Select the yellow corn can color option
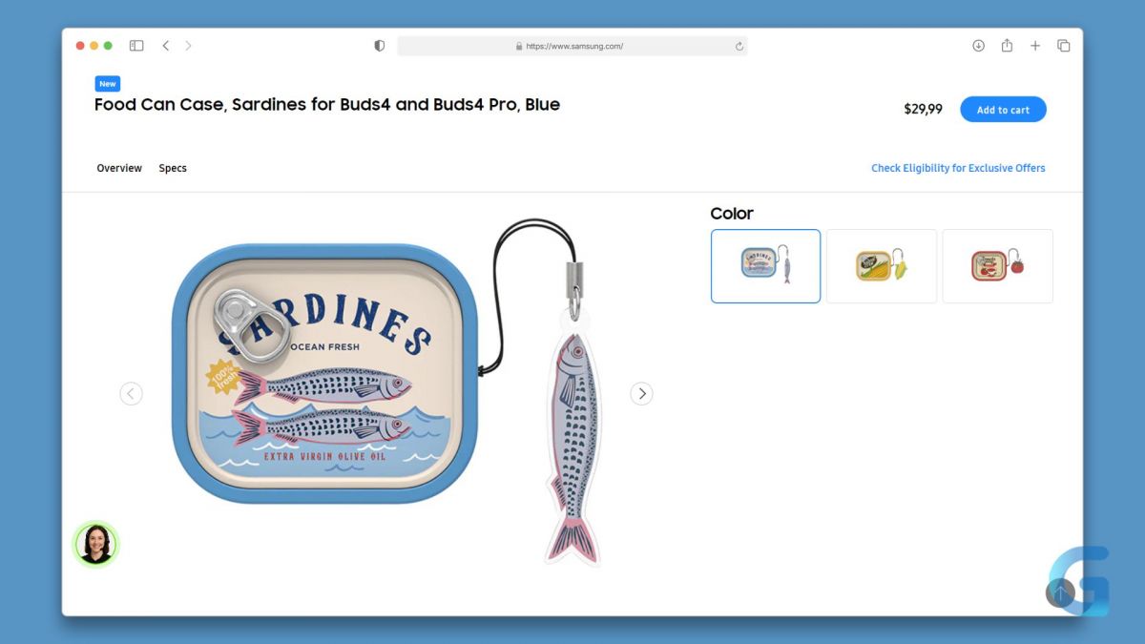 pyautogui.click(x=882, y=266)
